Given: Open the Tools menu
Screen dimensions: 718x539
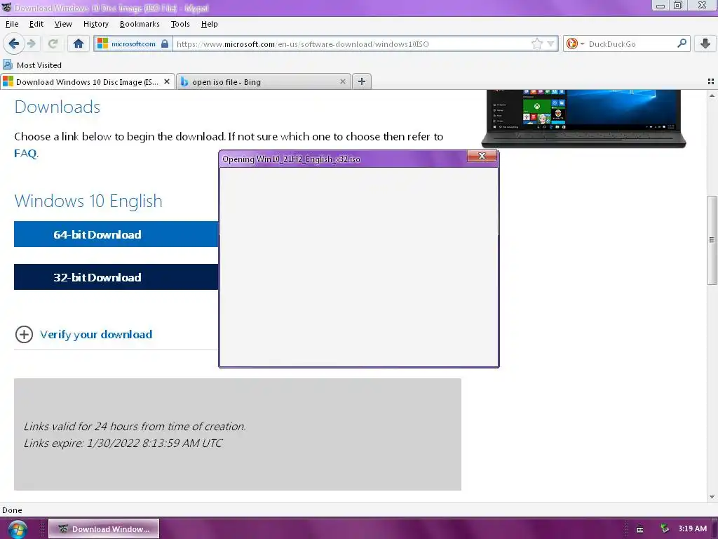Looking at the screenshot, I should (180, 24).
